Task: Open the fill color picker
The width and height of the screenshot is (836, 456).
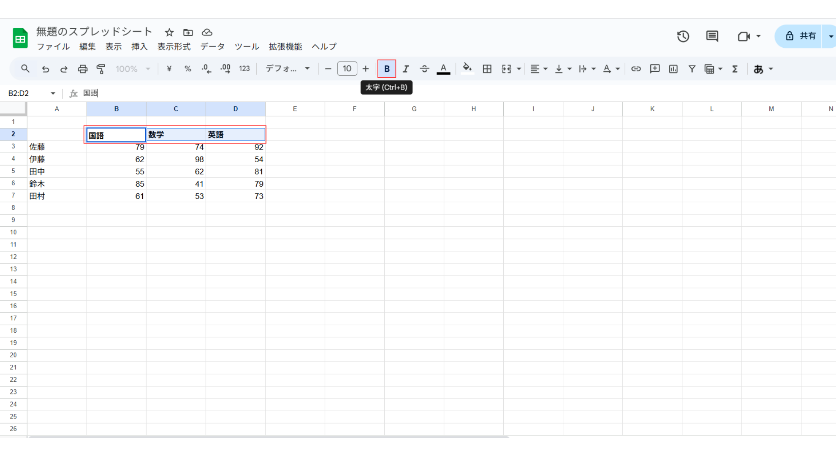Action: [467, 69]
